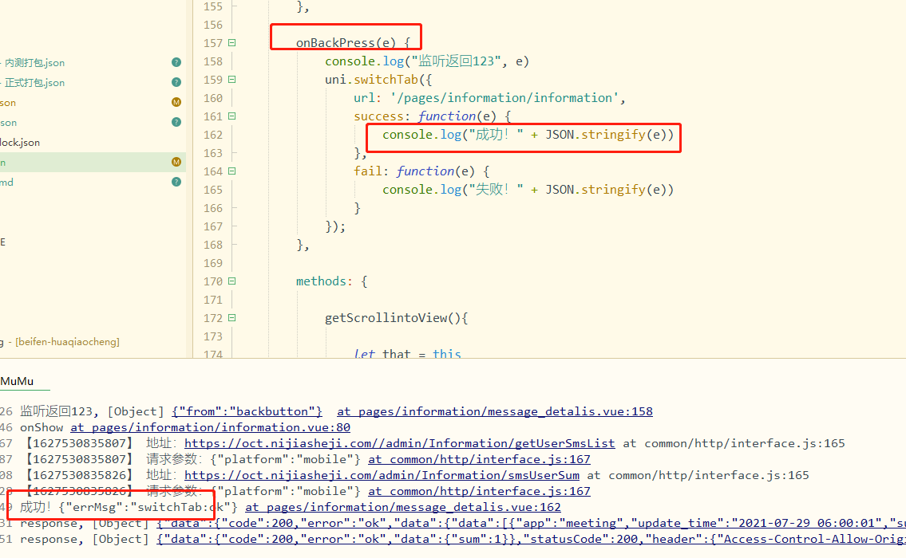Screen dimensions: 906x558
Task: Switch to the MuMu console tab
Action: [x=17, y=382]
